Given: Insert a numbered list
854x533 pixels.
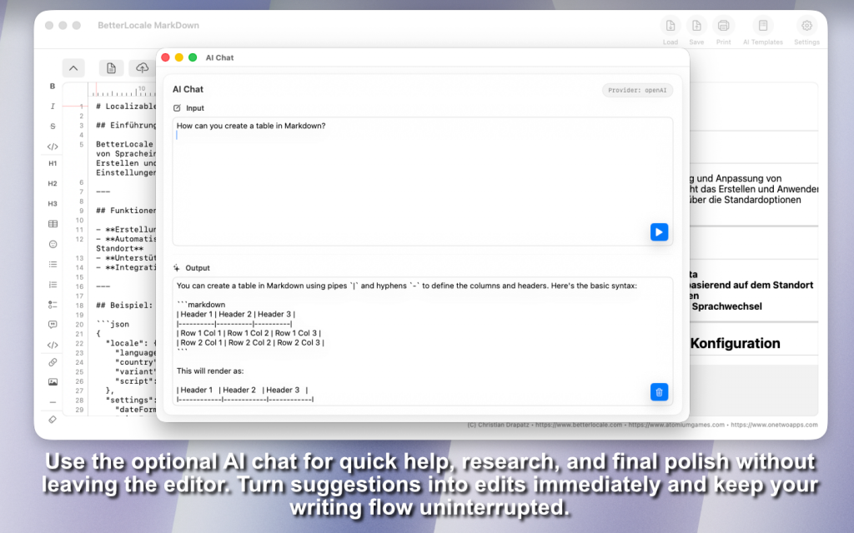Looking at the screenshot, I should tap(53, 285).
